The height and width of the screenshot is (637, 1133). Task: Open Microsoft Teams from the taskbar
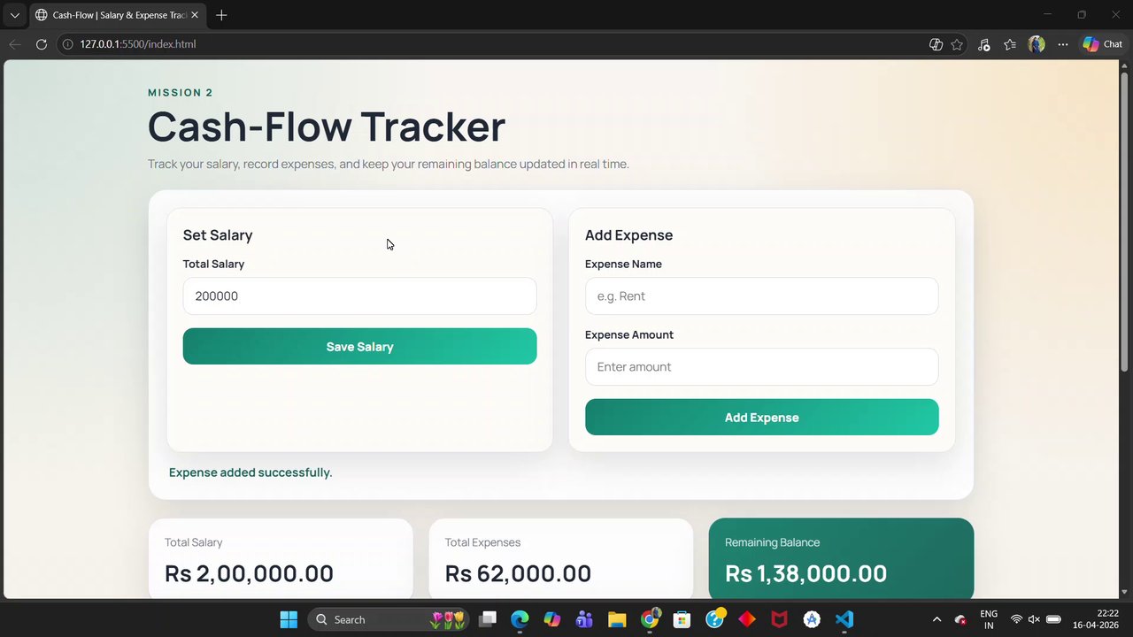(584, 619)
